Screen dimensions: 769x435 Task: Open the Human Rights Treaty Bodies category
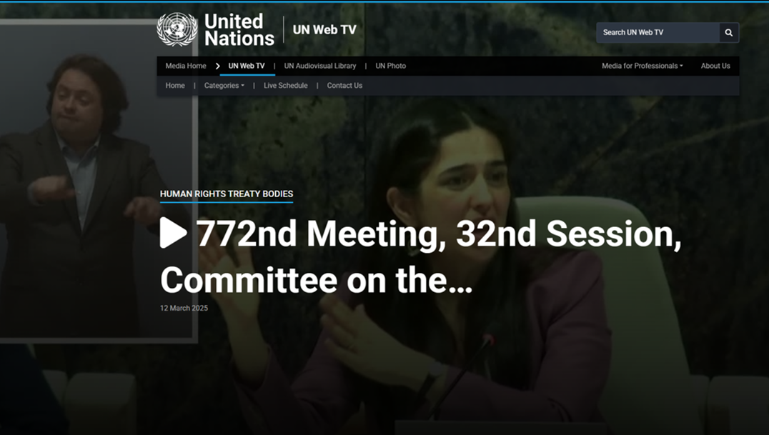(x=227, y=194)
